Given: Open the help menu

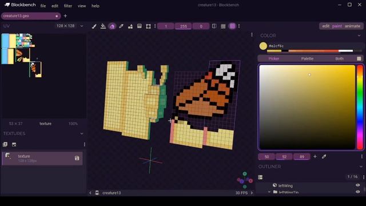Looking at the screenshot, I should pyautogui.click(x=96, y=6).
